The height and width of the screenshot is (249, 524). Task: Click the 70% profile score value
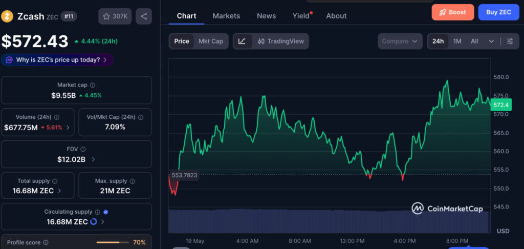pyautogui.click(x=139, y=242)
